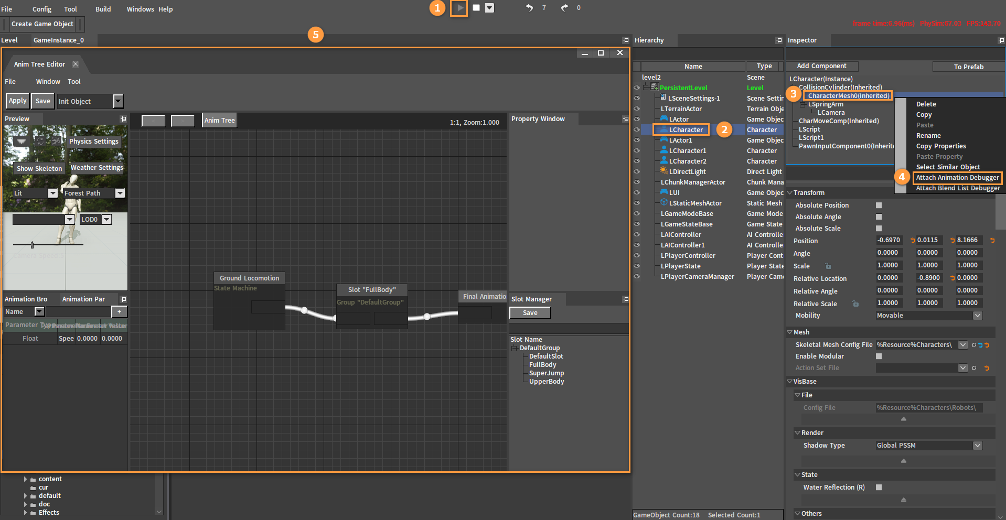Image resolution: width=1006 pixels, height=520 pixels.
Task: Open Window menu in Anim Tree Editor
Action: click(48, 81)
